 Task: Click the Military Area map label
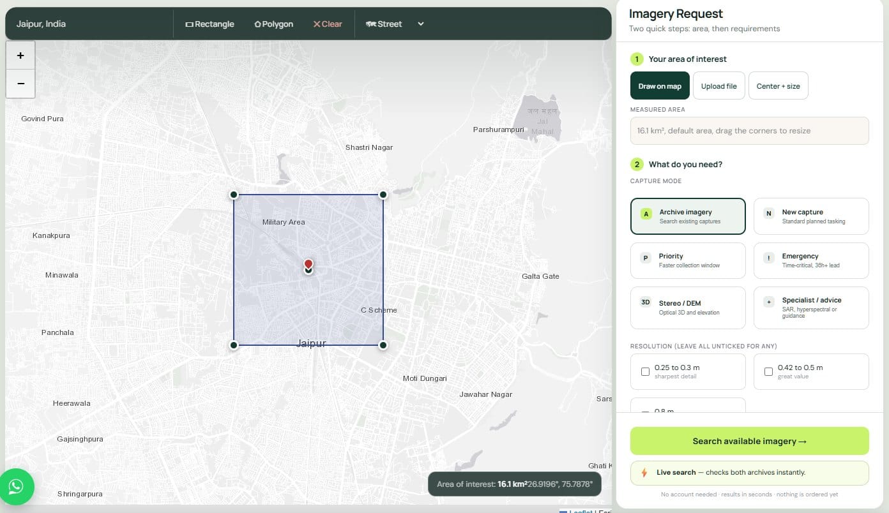coord(284,222)
